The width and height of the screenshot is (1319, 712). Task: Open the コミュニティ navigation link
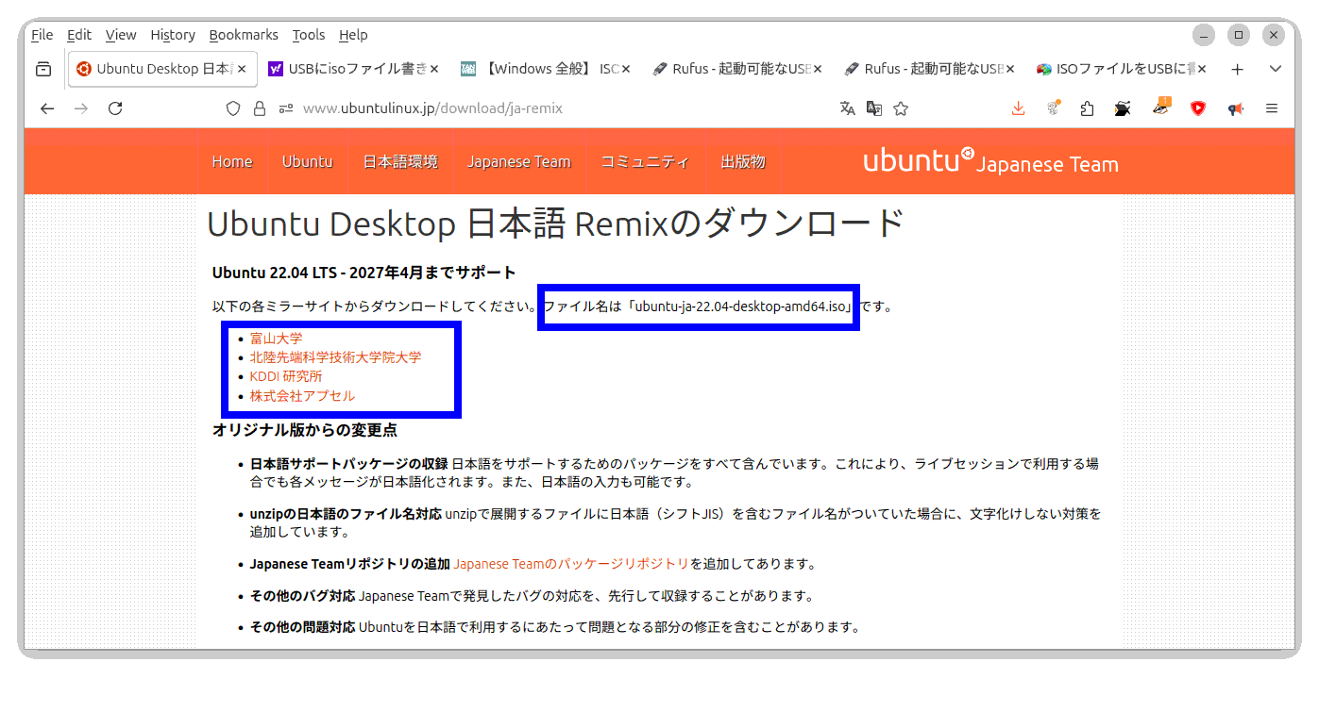(x=646, y=162)
